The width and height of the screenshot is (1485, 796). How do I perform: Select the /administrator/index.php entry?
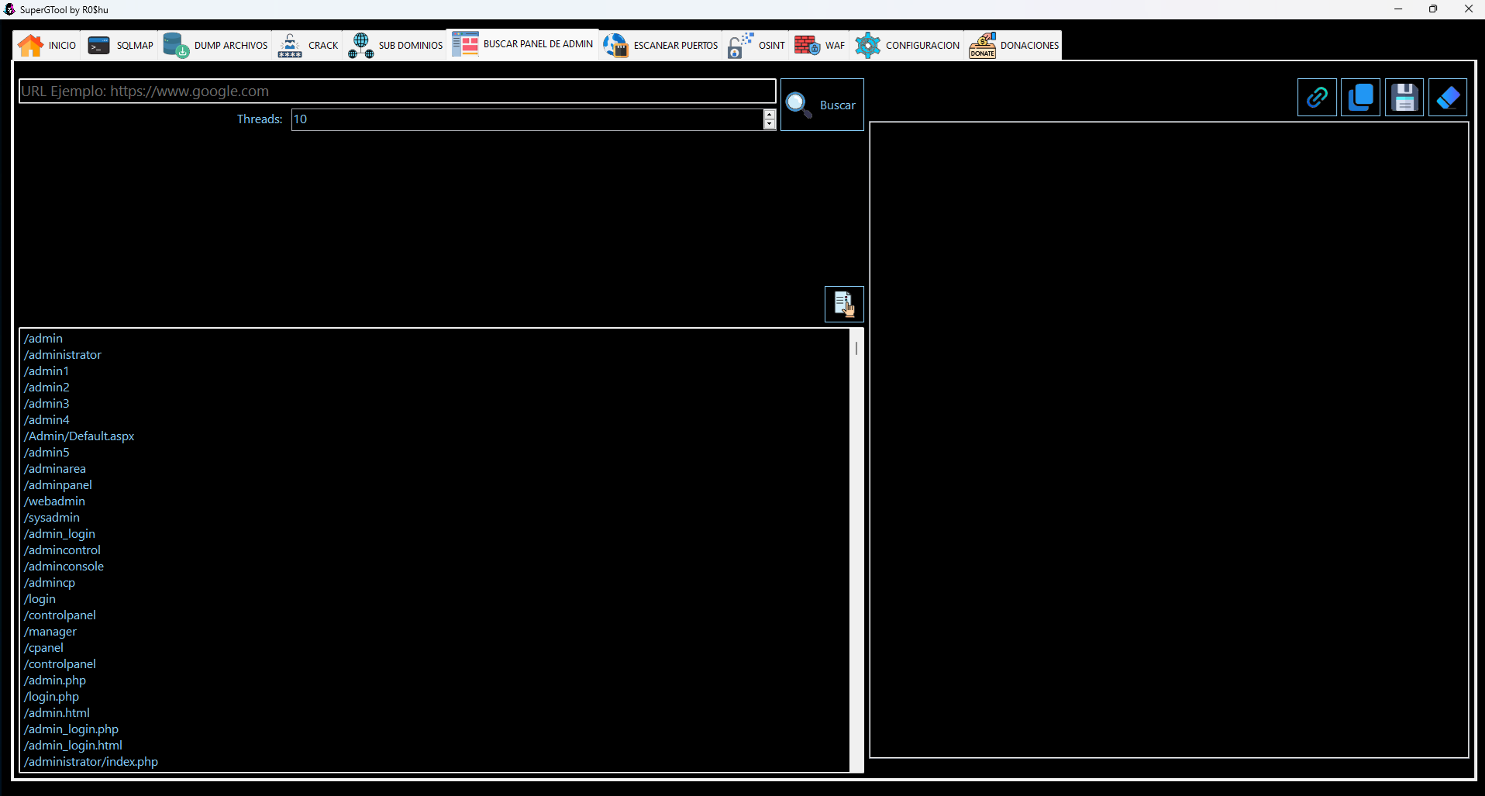pyautogui.click(x=91, y=762)
